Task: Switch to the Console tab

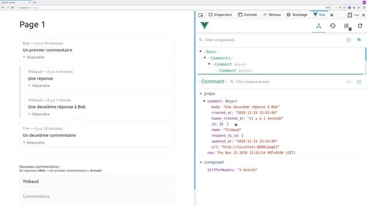Action: point(247,15)
